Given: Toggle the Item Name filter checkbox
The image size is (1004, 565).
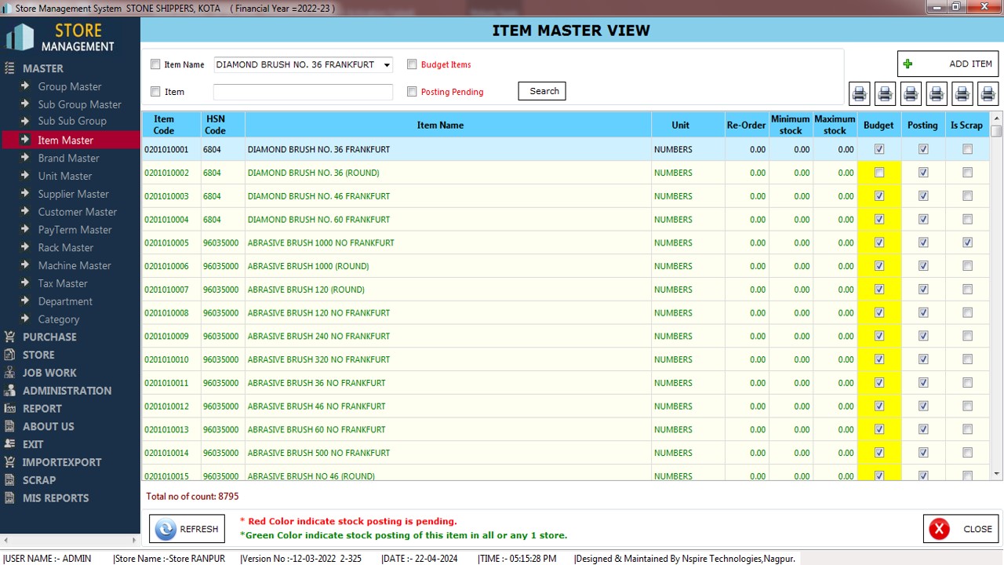Looking at the screenshot, I should coord(155,64).
